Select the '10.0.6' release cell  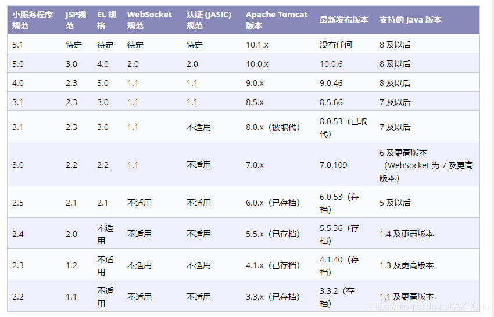pyautogui.click(x=331, y=64)
